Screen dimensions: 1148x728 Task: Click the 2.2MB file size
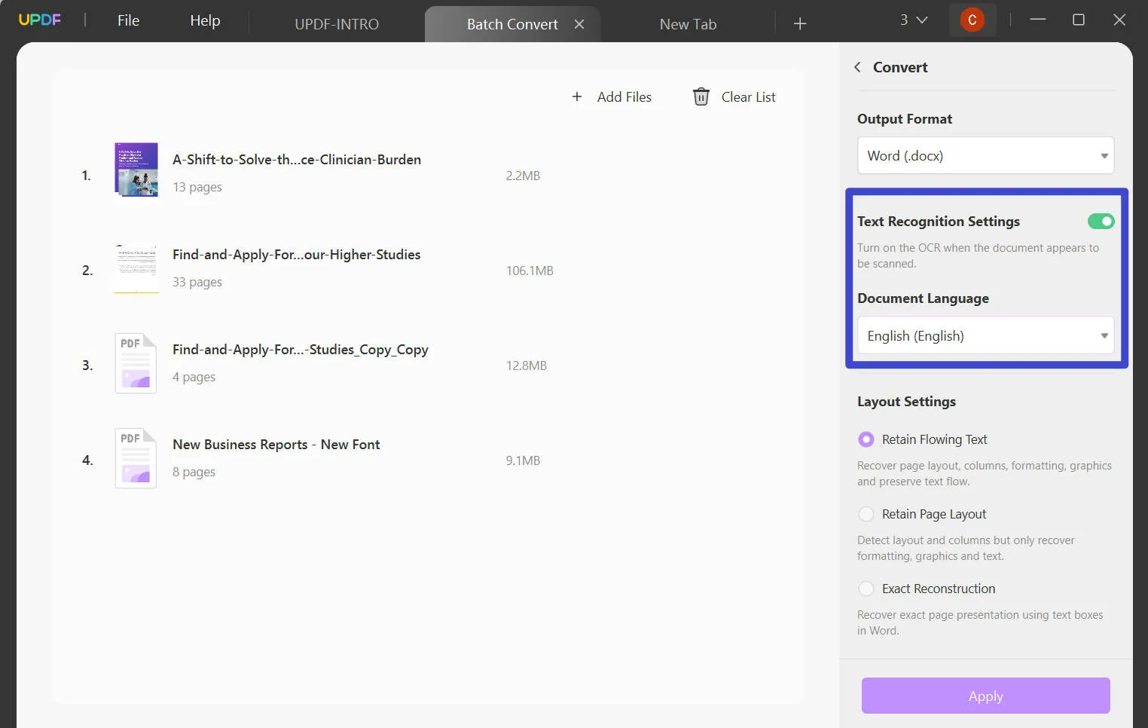click(x=523, y=176)
